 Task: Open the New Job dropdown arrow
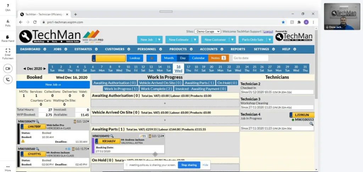pos(160,40)
